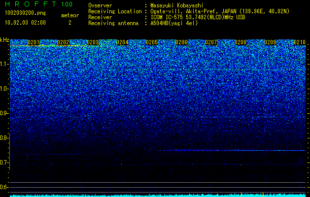This screenshot has width=310, height=197.
Task: Click the kHz axis unit label
Action: tap(4, 40)
